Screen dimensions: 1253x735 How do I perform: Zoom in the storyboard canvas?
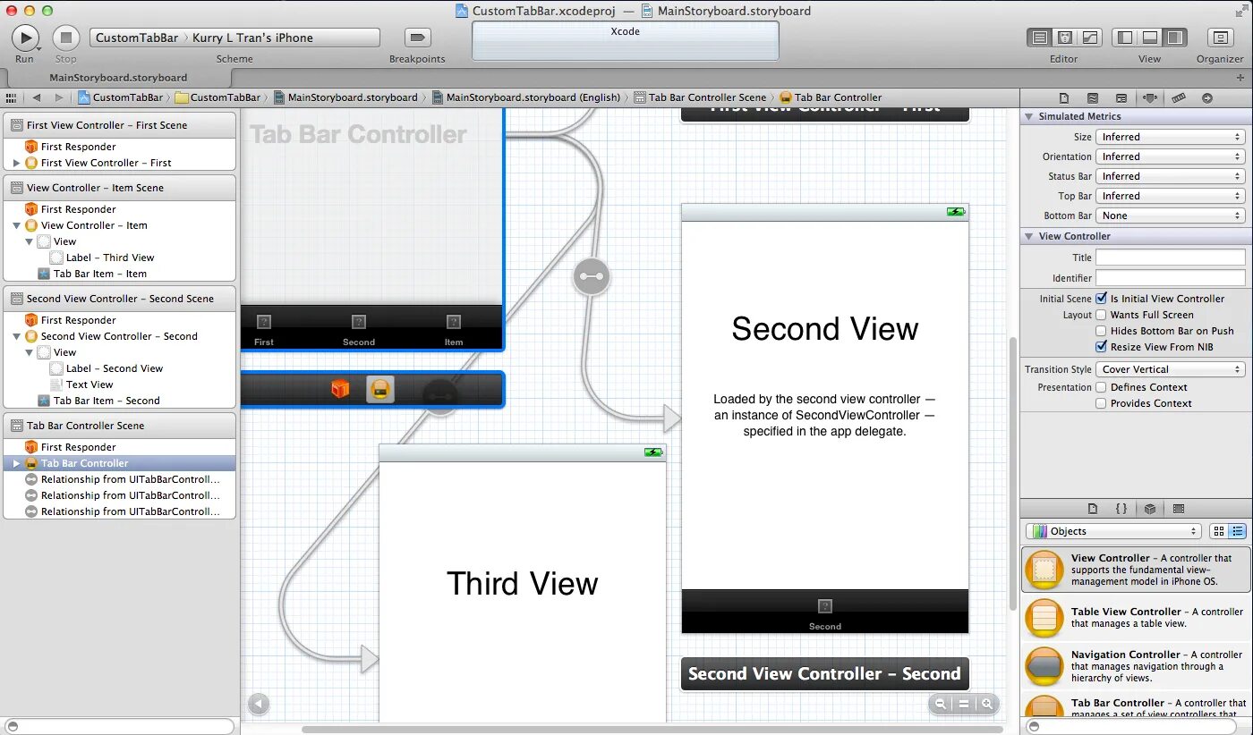pos(987,704)
